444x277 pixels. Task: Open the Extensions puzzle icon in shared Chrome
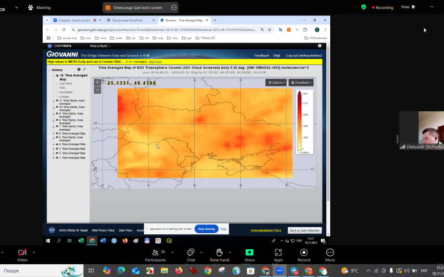305,30
